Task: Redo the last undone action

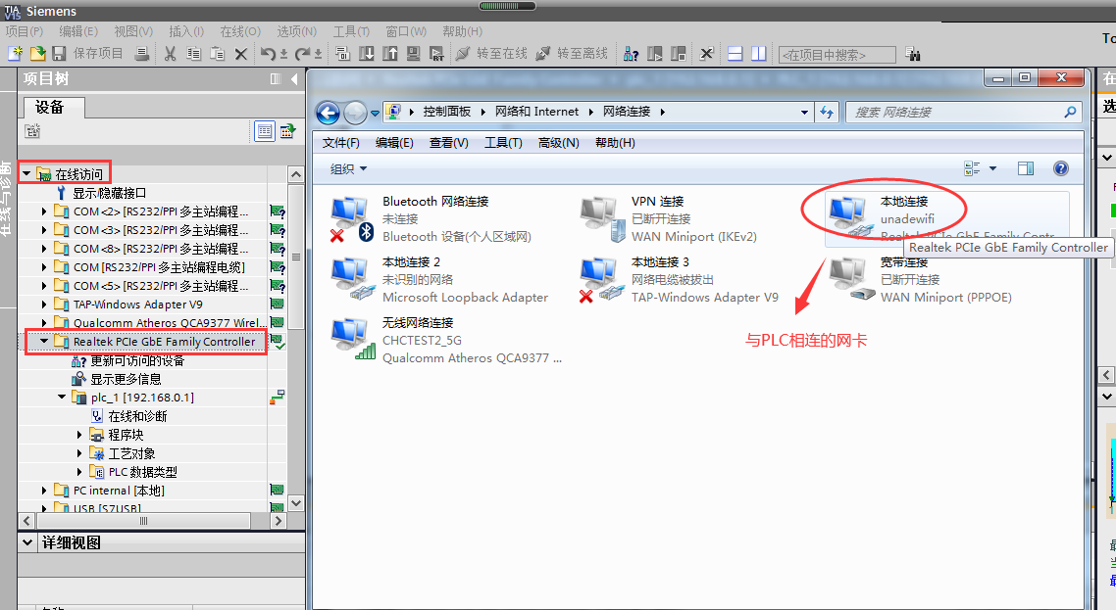Action: tap(302, 53)
